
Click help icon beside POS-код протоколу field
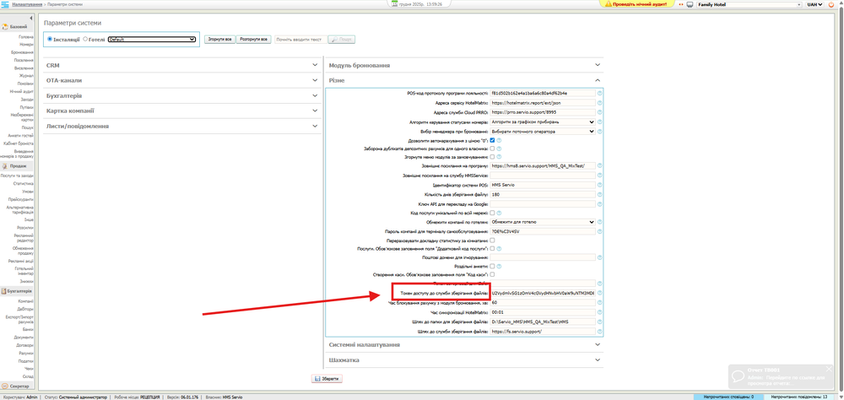(600, 93)
